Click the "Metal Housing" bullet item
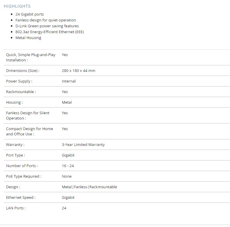Image resolution: width=230 pixels, height=227 pixels. [x=28, y=38]
